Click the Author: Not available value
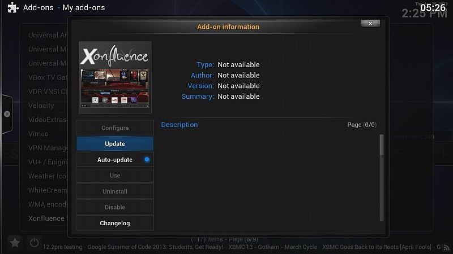The height and width of the screenshot is (254, 453). tap(238, 75)
